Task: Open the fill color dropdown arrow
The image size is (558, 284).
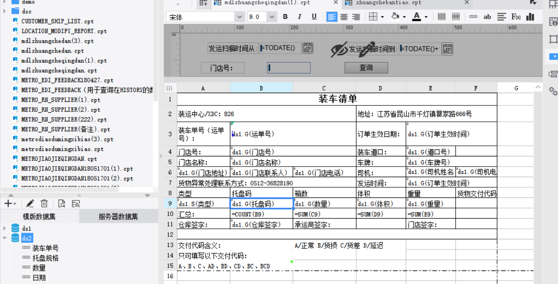Action: 404,17
